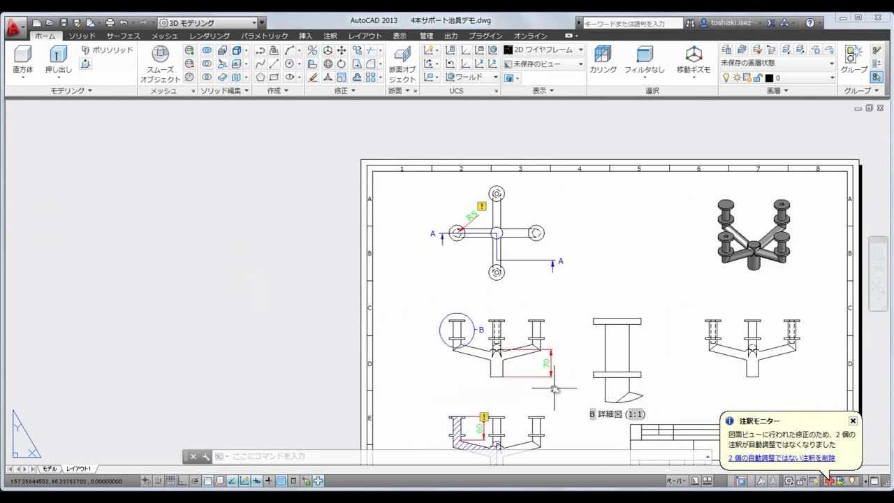894x503 pixels.
Task: Click the Polygon tool in 作成 panel
Action: (261, 78)
